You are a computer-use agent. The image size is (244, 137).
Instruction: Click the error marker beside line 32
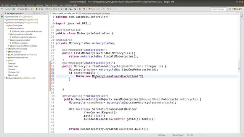click(50, 76)
